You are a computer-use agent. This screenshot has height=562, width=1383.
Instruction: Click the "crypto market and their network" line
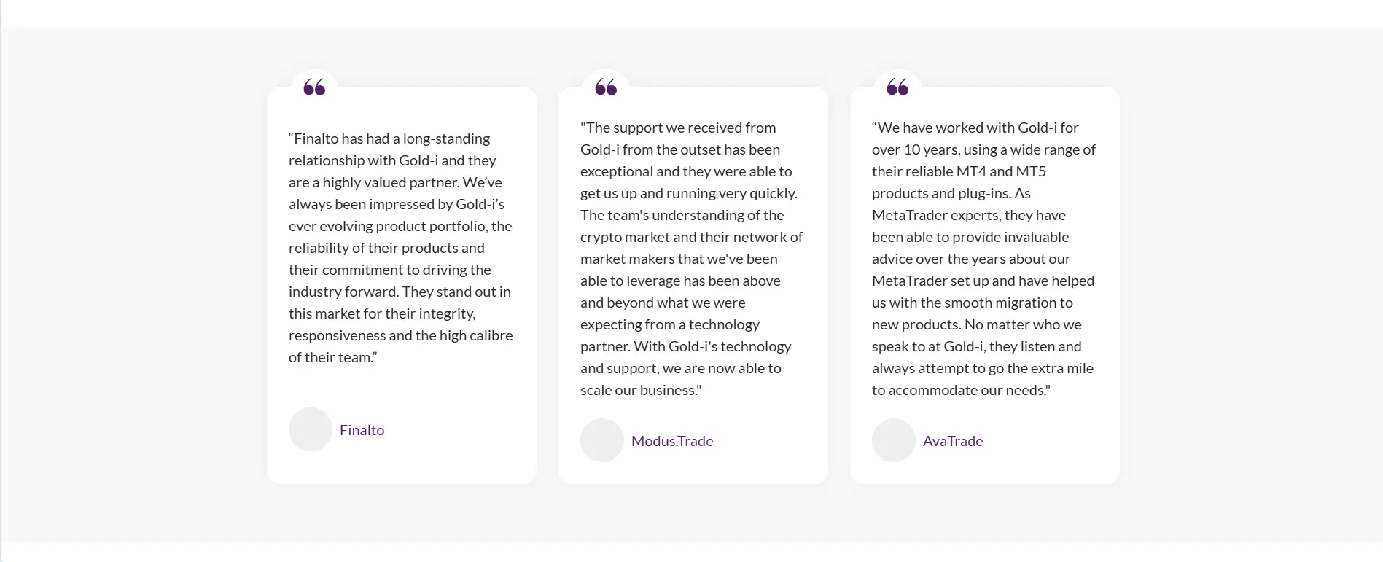click(692, 237)
